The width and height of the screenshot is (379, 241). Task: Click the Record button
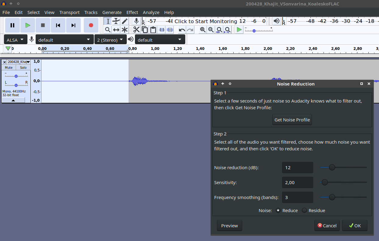[91, 25]
